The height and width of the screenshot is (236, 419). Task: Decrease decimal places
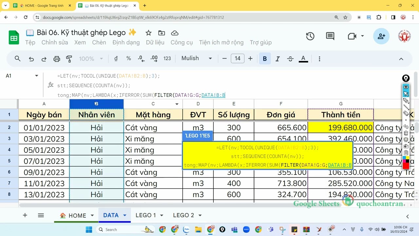click(141, 58)
